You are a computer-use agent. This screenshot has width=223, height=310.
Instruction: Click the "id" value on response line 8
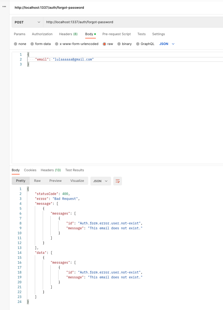109,223
